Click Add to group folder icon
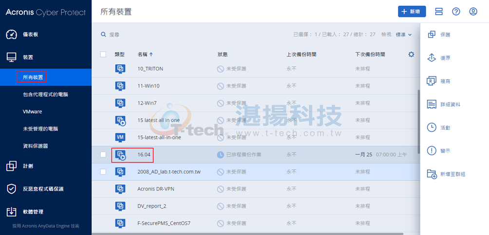 (432, 174)
